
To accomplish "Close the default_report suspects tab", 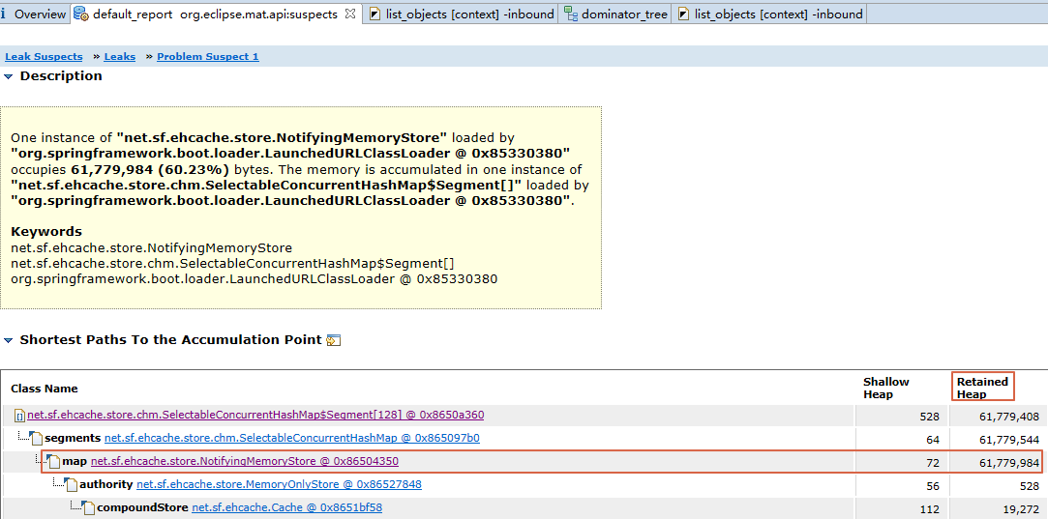I will click(x=350, y=14).
